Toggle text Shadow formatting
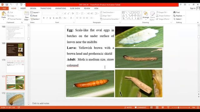 point(53,18)
